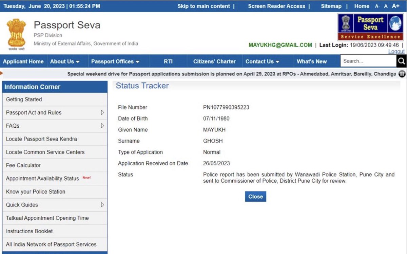Viewport: 407px width, 254px height.
Task: Open the Fee Calculator
Action: pos(55,165)
